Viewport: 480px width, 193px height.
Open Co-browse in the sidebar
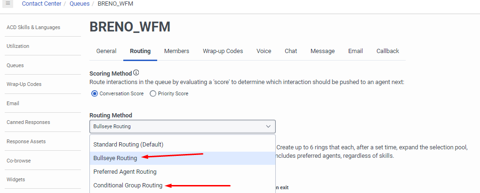point(19,161)
